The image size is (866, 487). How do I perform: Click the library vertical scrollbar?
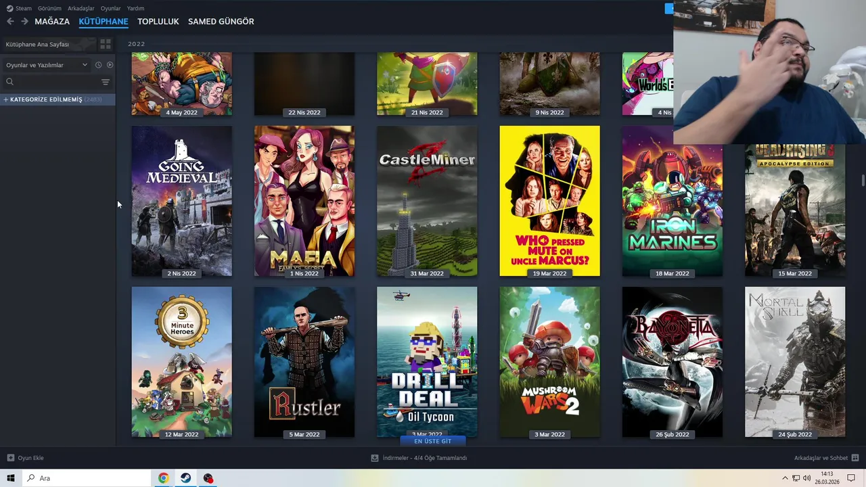(863, 181)
